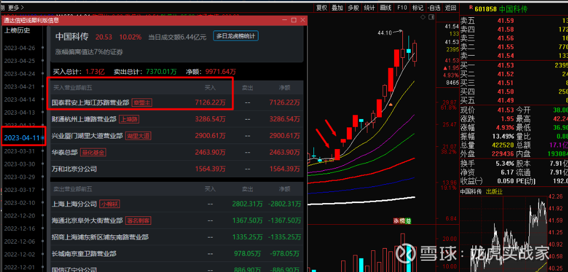Screen dimensions: 568x272
Task: Select date 2023-03-29 in history list
Action: pos(19,177)
